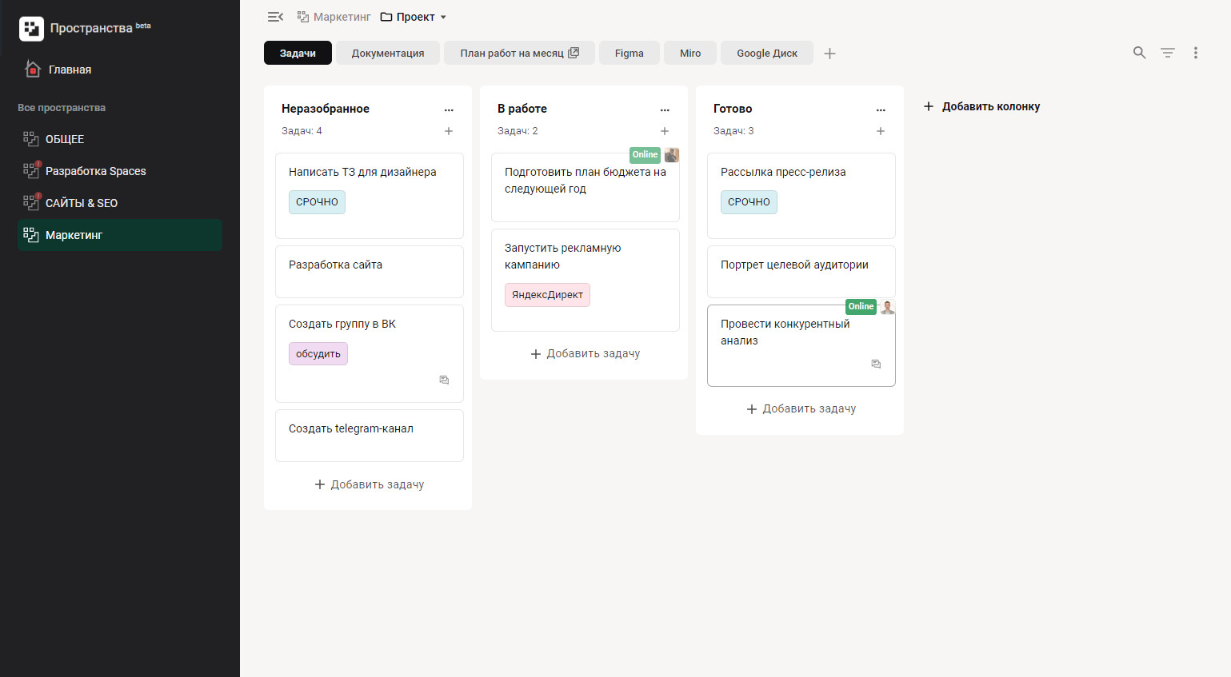Image resolution: width=1231 pixels, height=677 pixels.
Task: Switch to the Документация tab
Action: 388,54
